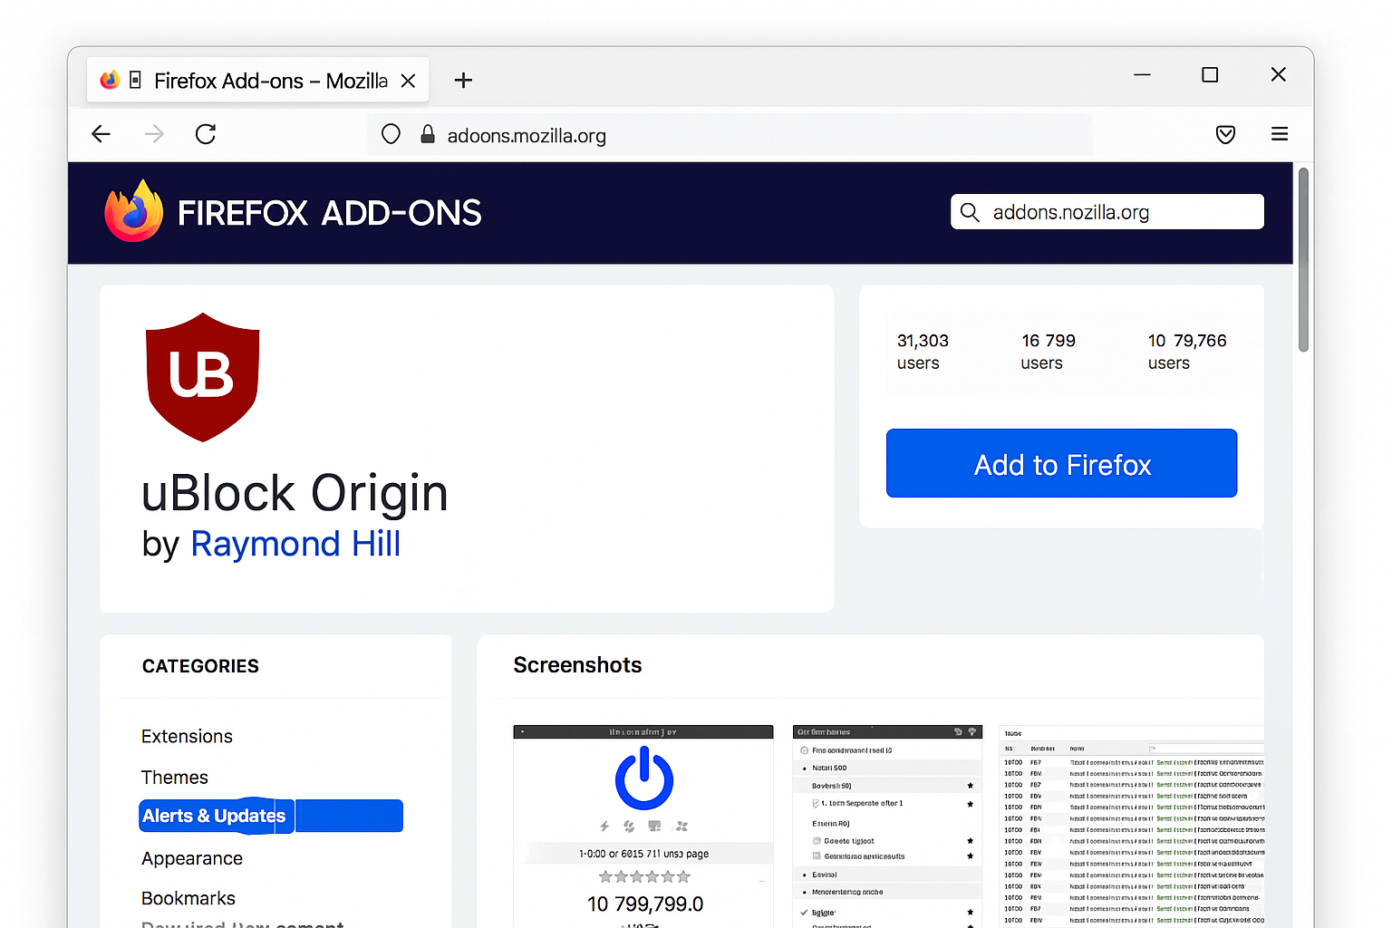This screenshot has width=1392, height=928.
Task: Click the page vertical scrollbar
Action: click(1303, 259)
